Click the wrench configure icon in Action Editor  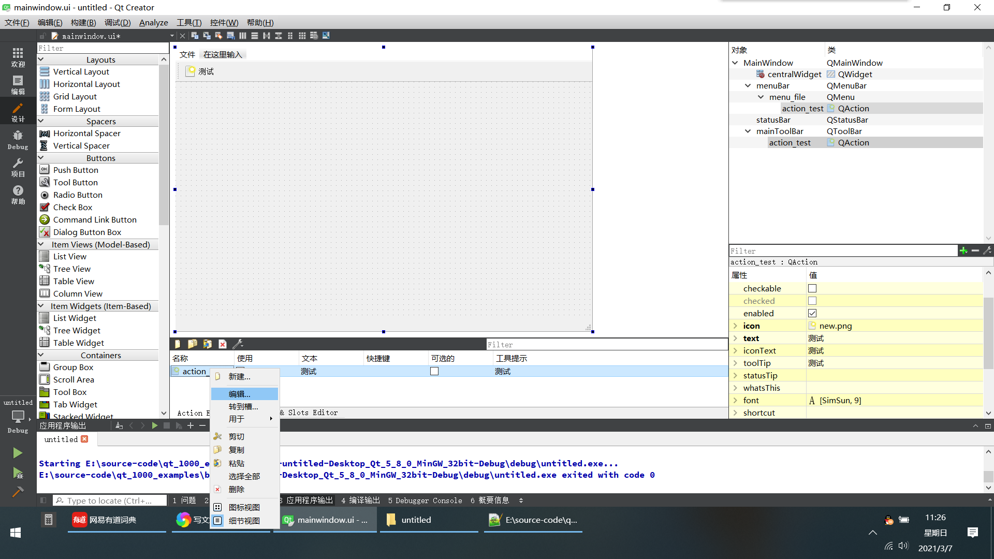pyautogui.click(x=237, y=344)
